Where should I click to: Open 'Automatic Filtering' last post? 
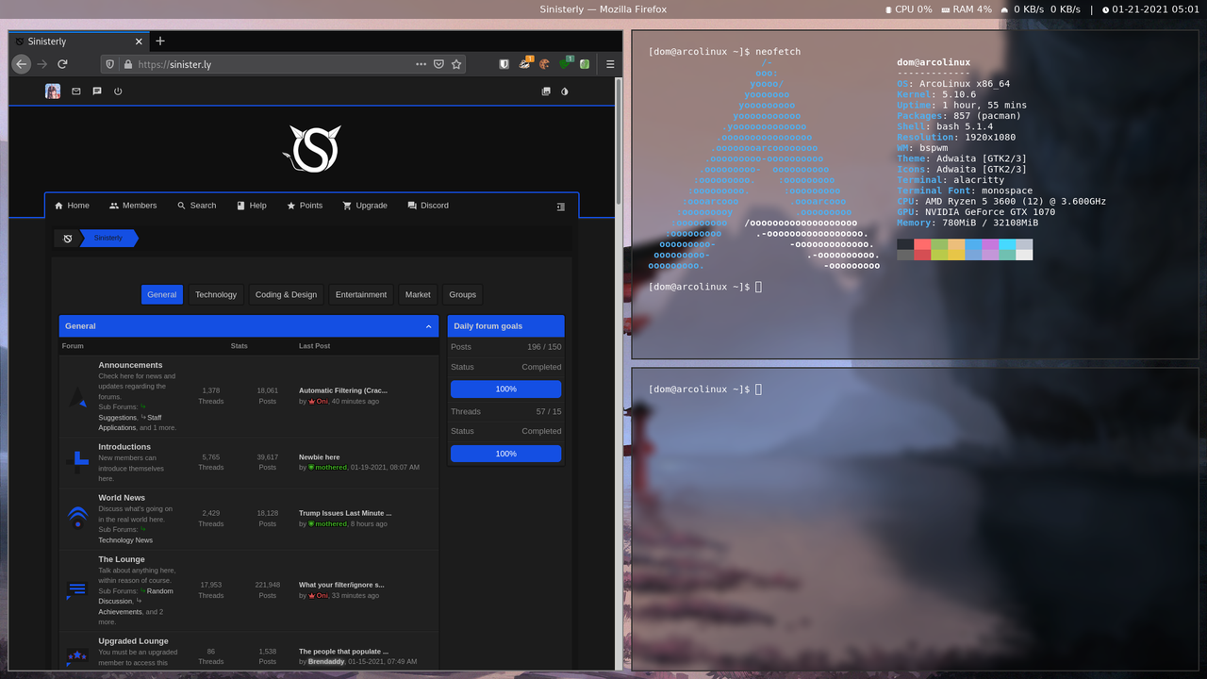click(x=343, y=390)
